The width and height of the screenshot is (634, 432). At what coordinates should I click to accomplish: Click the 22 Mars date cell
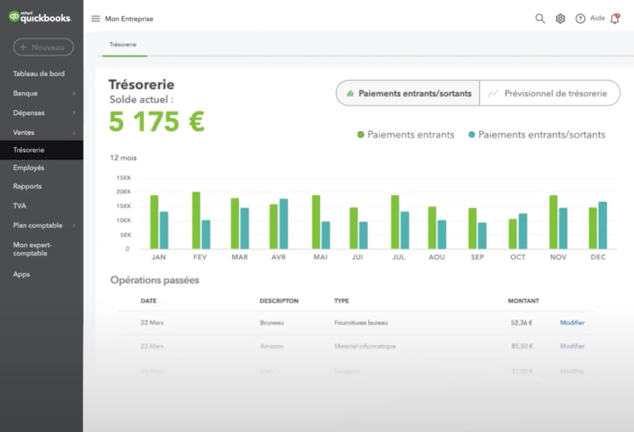[152, 323]
